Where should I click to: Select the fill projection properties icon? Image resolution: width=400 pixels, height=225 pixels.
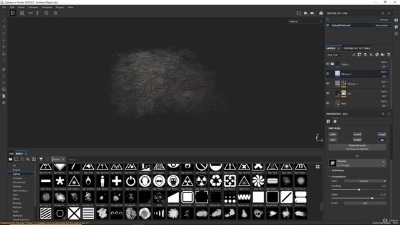pos(328,121)
